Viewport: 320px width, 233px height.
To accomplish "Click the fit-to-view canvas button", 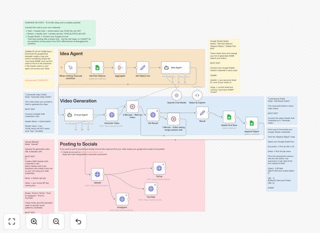I will click(x=12, y=221).
